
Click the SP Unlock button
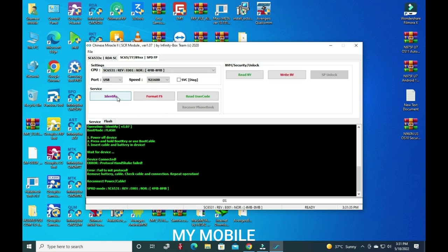click(x=329, y=75)
